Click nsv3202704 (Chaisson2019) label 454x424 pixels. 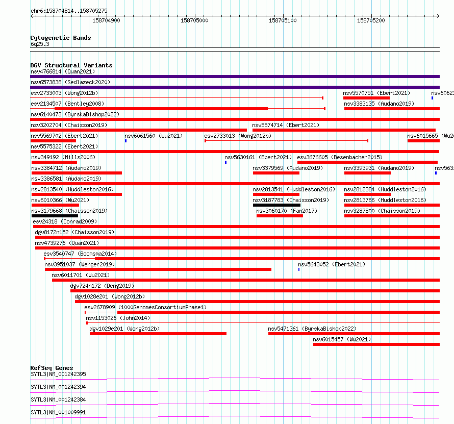click(x=69, y=125)
